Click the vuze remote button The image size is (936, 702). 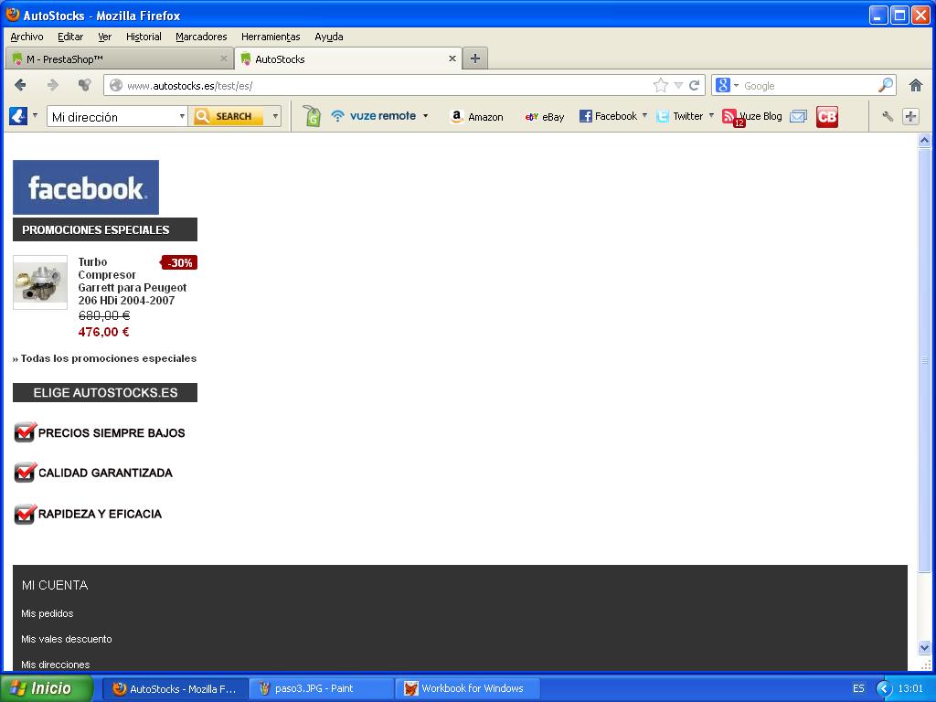tap(373, 116)
